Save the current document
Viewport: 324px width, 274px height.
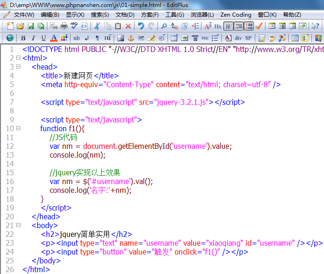coord(31,26)
